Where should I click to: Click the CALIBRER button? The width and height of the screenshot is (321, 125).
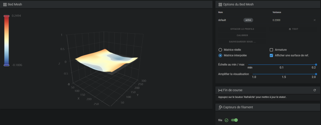(242, 35)
